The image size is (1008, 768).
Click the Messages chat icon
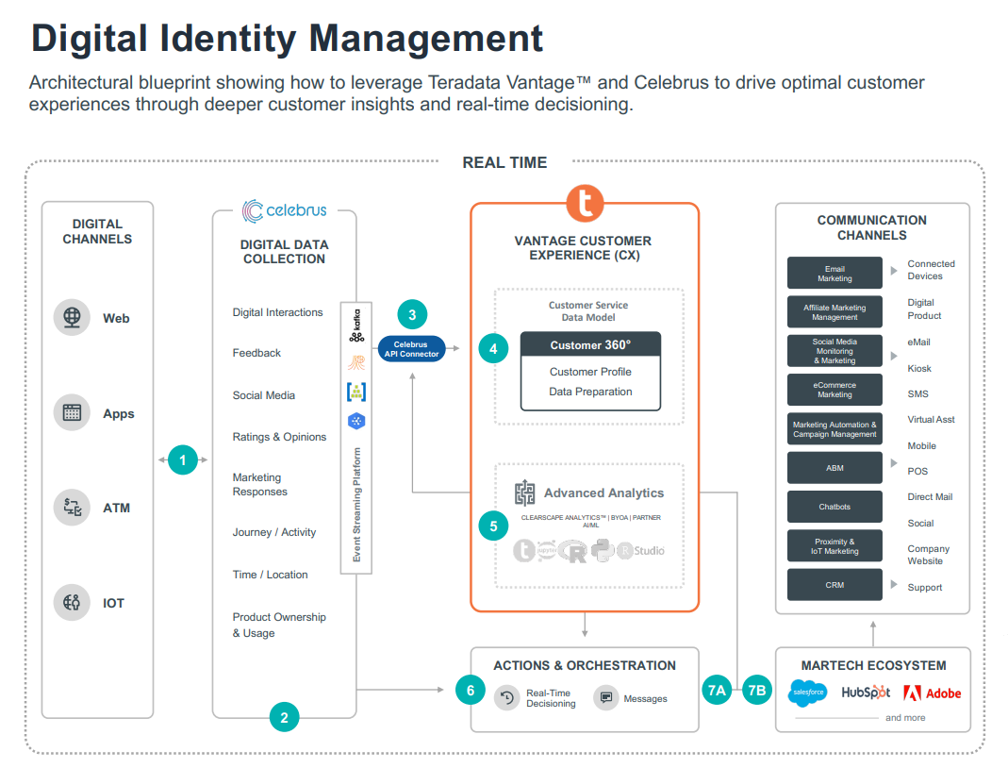pyautogui.click(x=605, y=698)
